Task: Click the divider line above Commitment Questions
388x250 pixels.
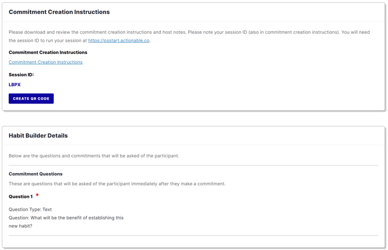Action: coord(193,166)
